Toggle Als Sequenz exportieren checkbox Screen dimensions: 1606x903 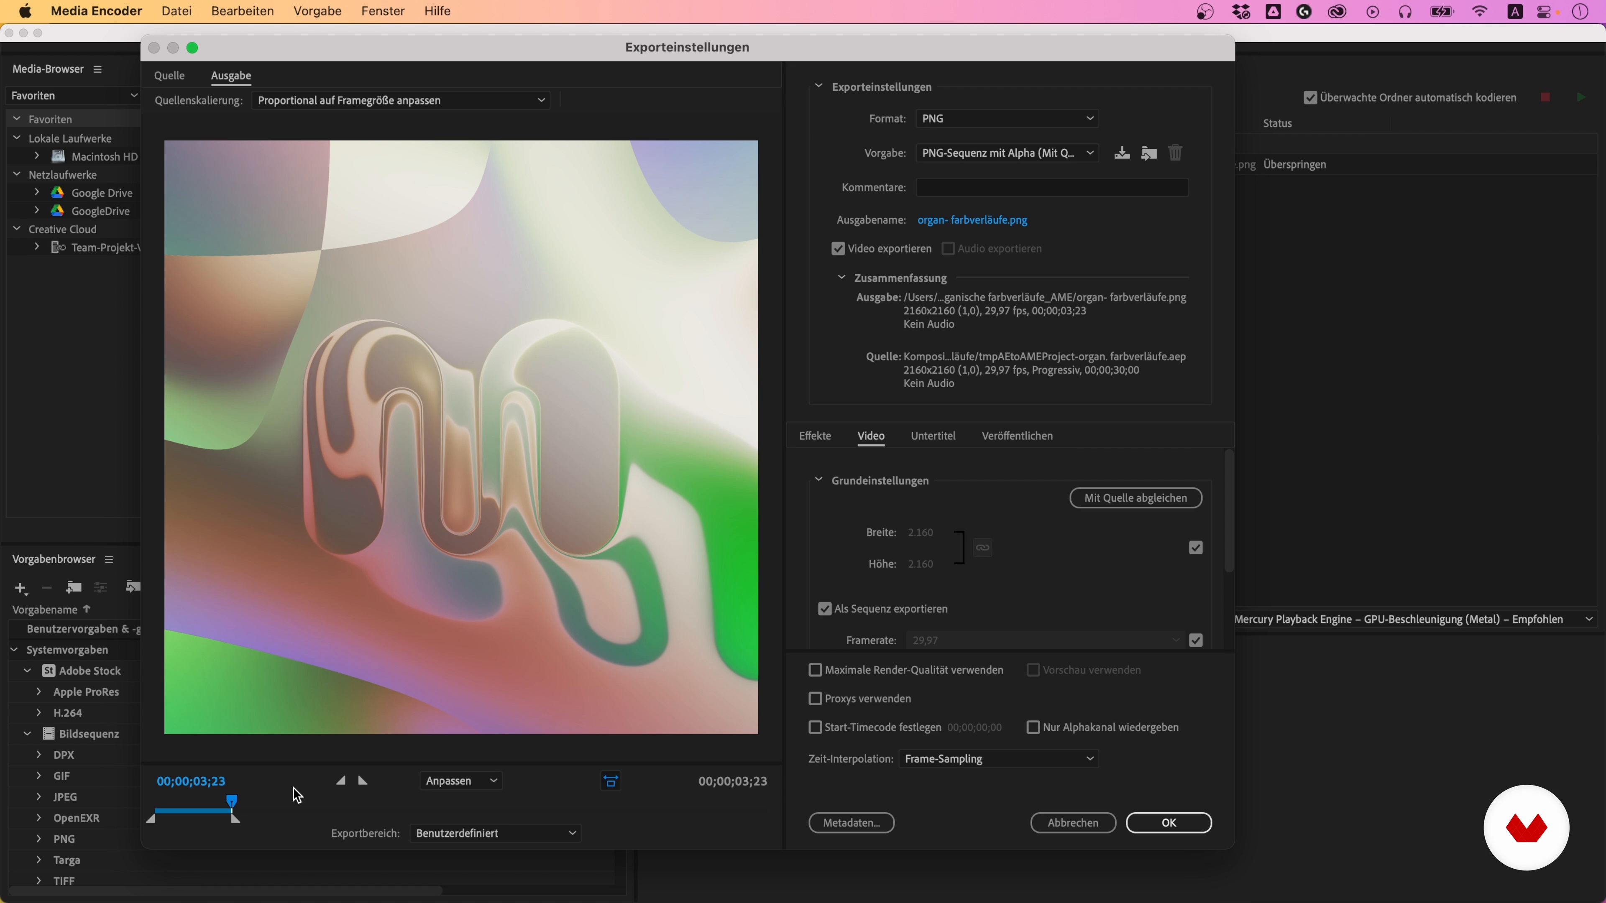pos(825,609)
